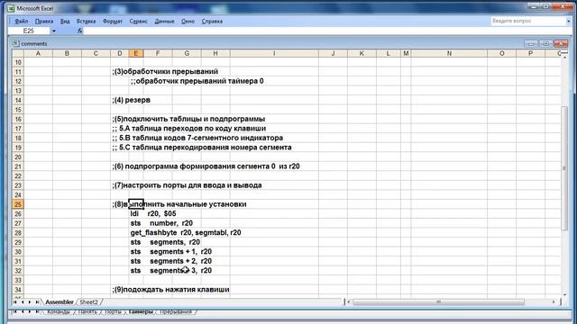Switch to the Прерывания tab in background workbook
Viewport: 577px width, 324px height.
pyautogui.click(x=176, y=311)
